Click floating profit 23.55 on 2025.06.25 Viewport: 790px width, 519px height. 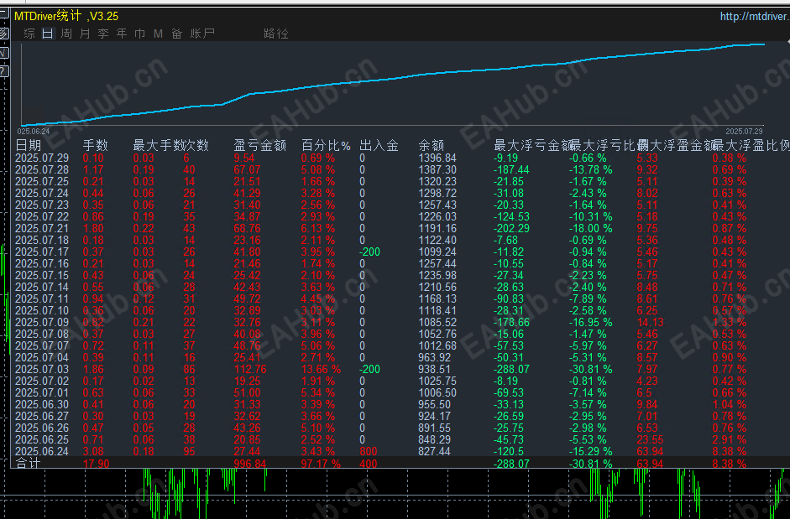[x=650, y=440]
